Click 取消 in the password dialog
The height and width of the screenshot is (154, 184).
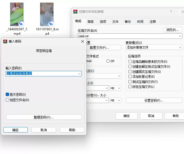pos(44,130)
